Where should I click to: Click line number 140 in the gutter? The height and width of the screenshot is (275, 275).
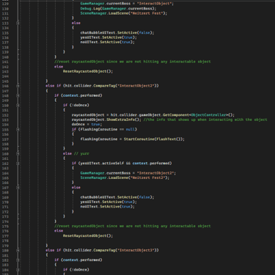[5, 57]
